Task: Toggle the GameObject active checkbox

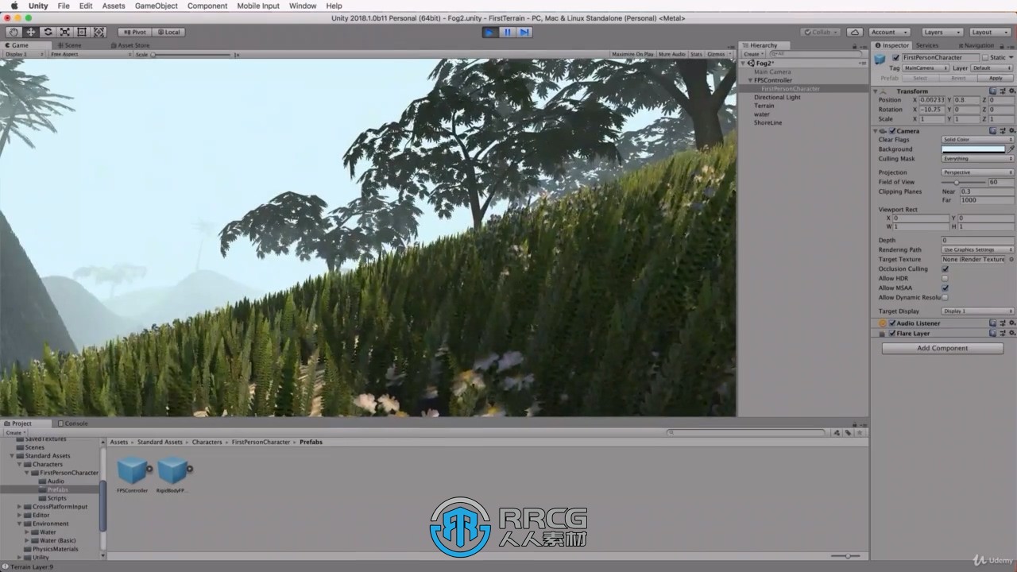Action: pyautogui.click(x=896, y=58)
